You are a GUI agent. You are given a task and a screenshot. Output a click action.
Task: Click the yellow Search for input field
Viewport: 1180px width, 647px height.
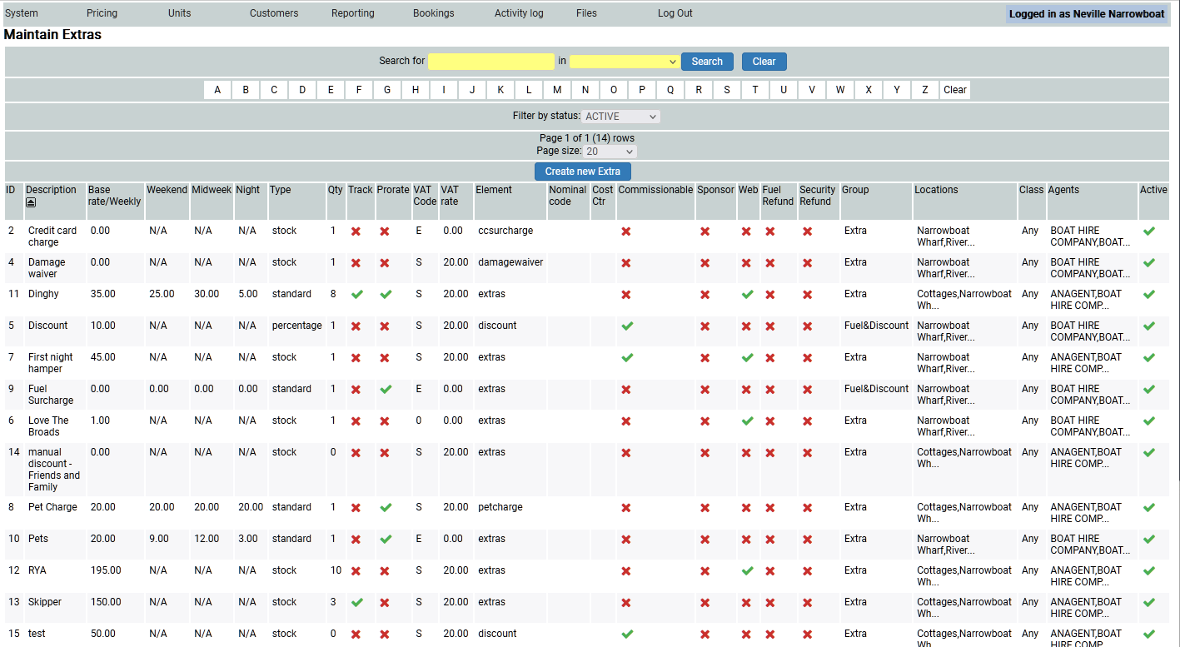490,62
